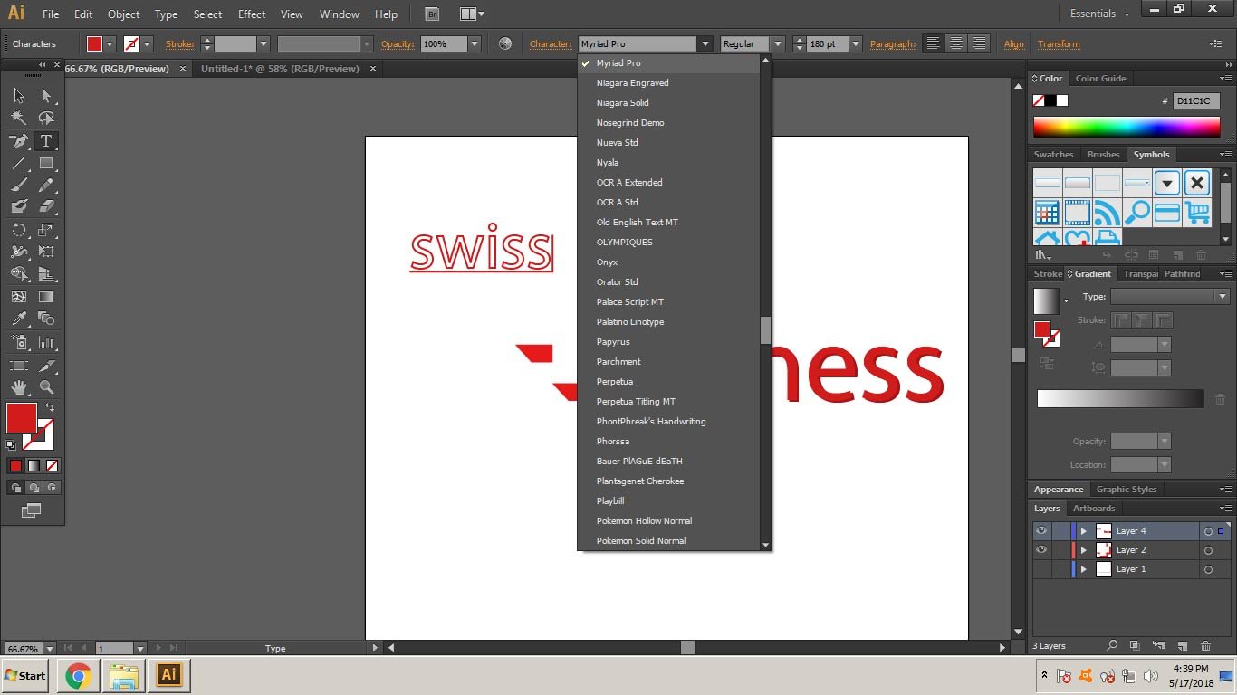Select the Eyedropper tool
Screen dimensions: 1237x695
click(x=19, y=319)
